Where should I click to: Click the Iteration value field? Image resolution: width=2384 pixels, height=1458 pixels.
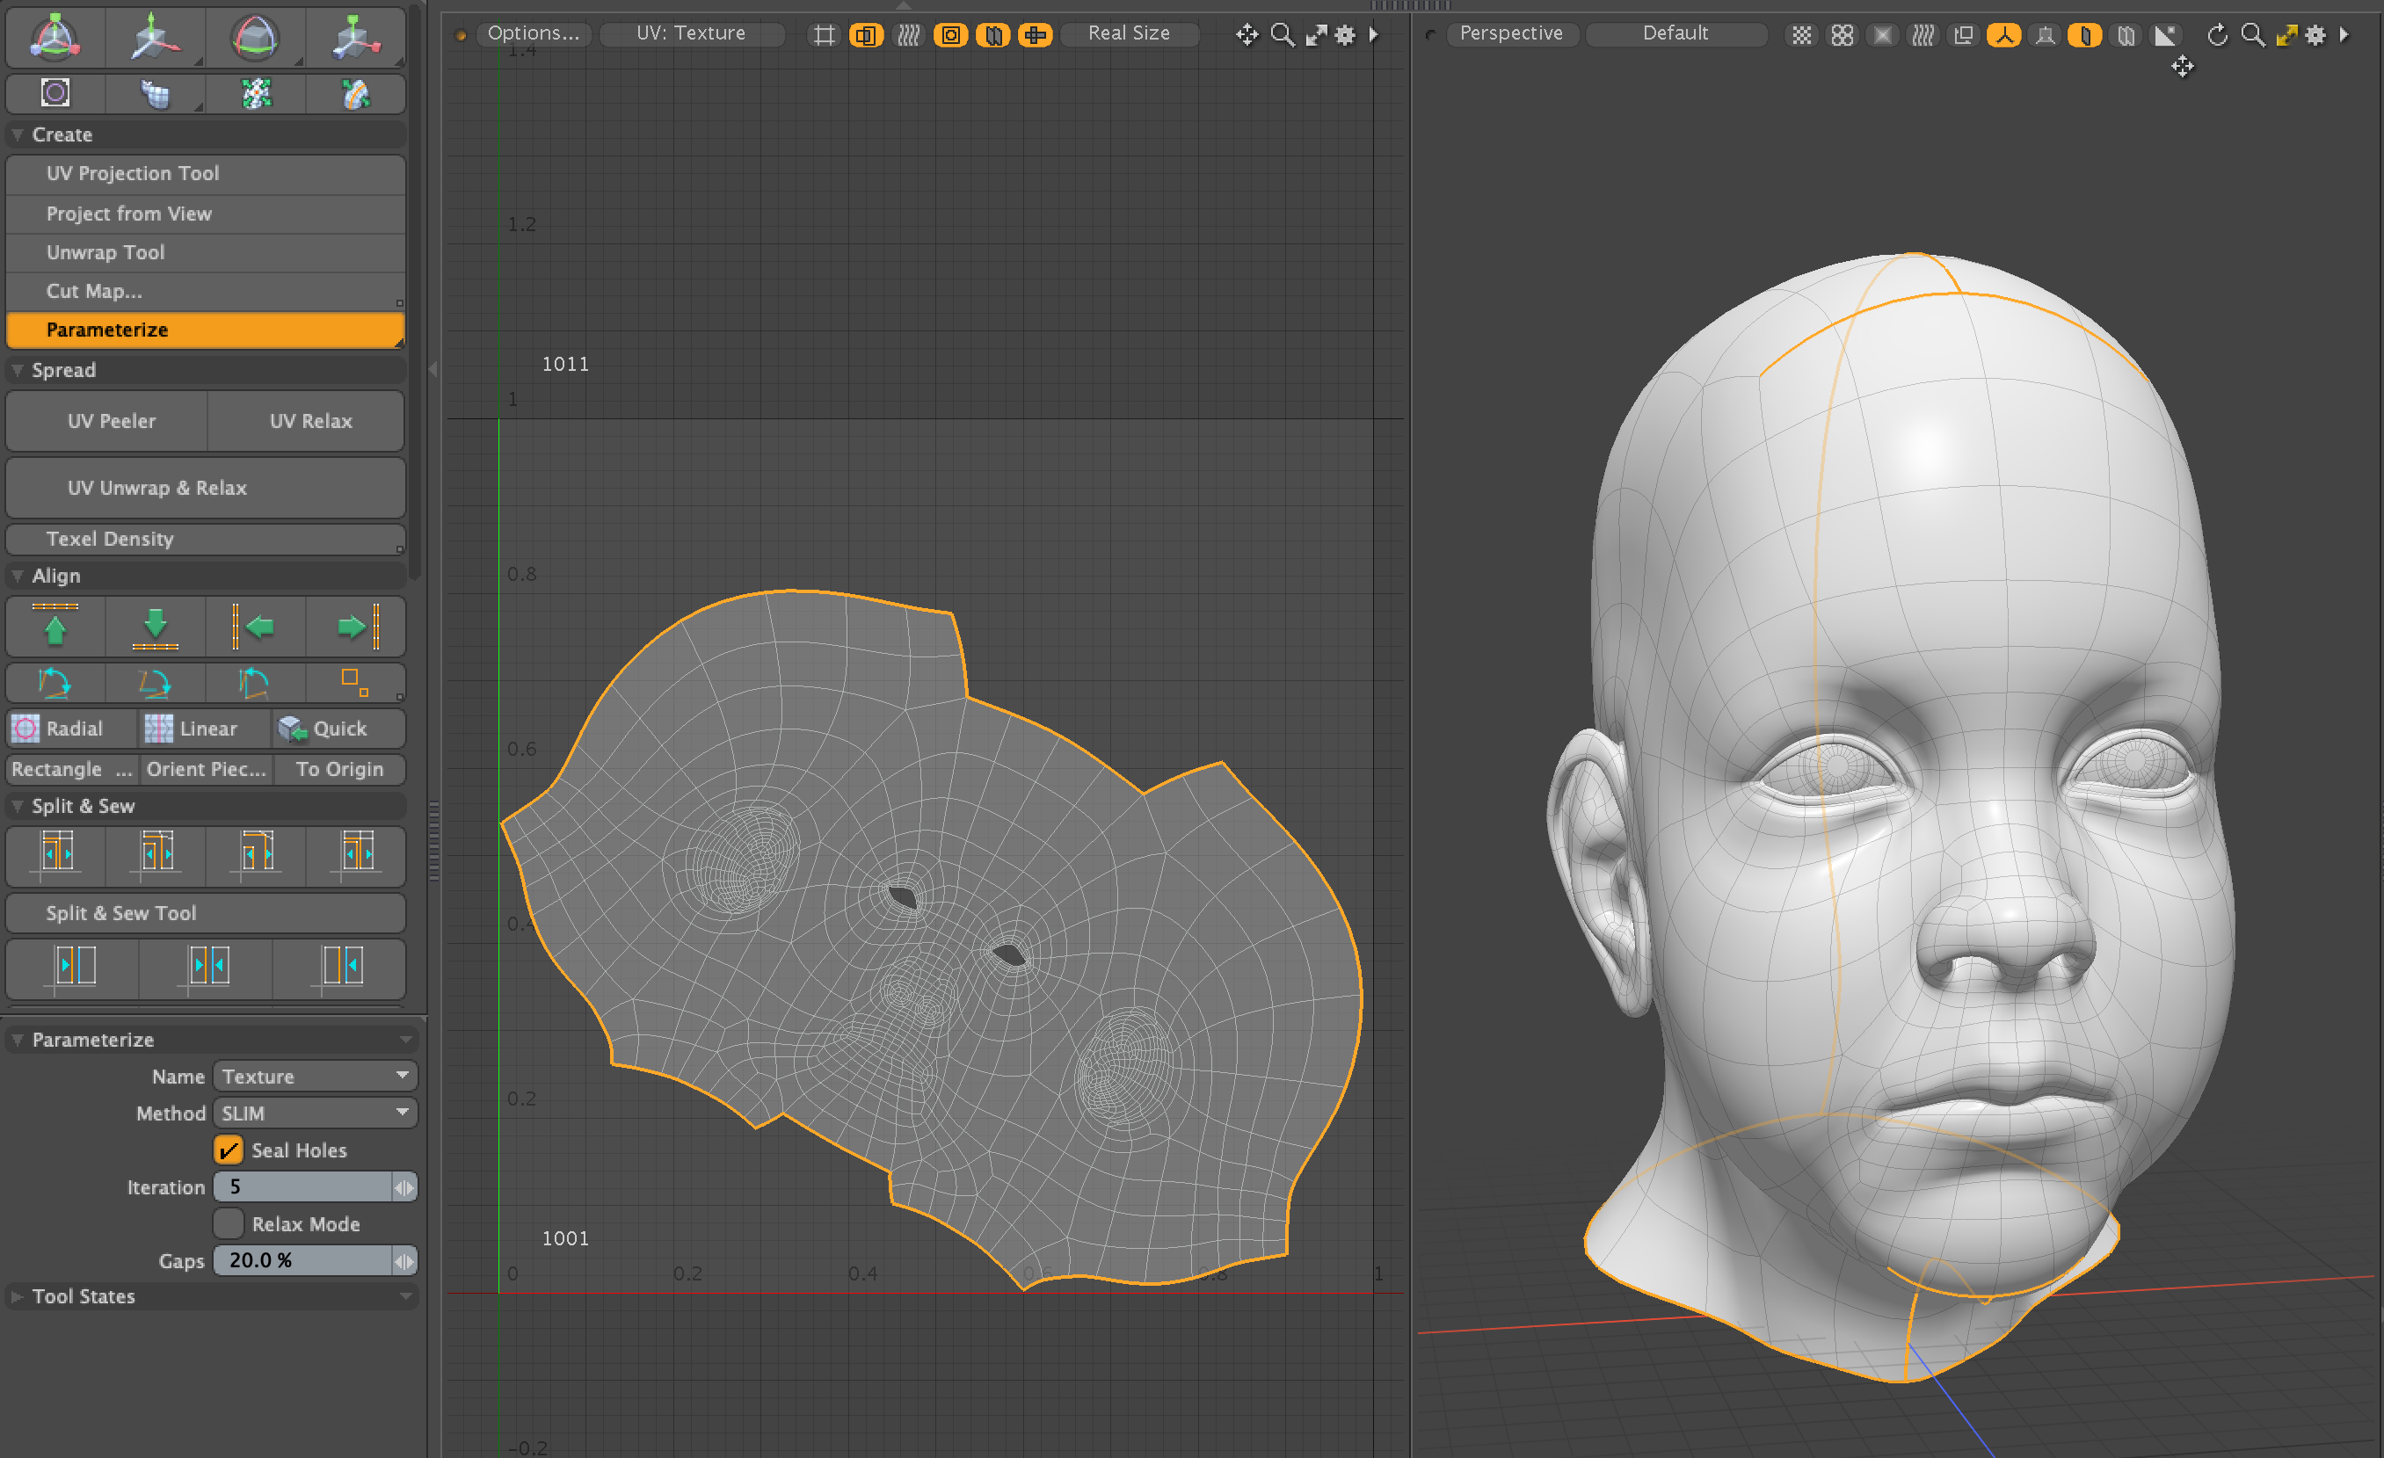[302, 1186]
